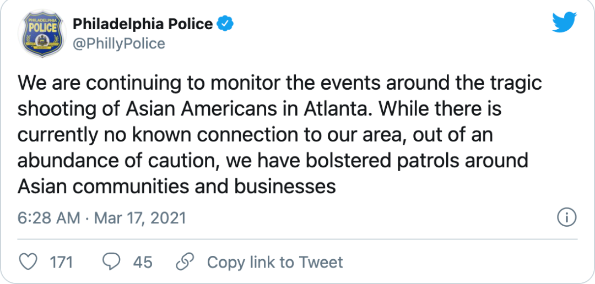595x284 pixels.
Task: Click the Philadelphia Police display name
Action: (x=143, y=24)
